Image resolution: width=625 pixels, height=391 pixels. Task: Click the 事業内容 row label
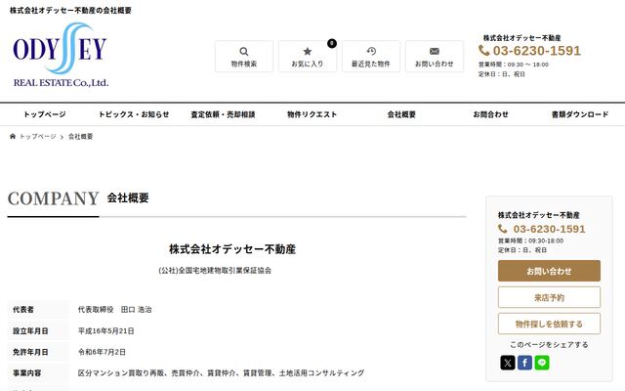click(26, 373)
